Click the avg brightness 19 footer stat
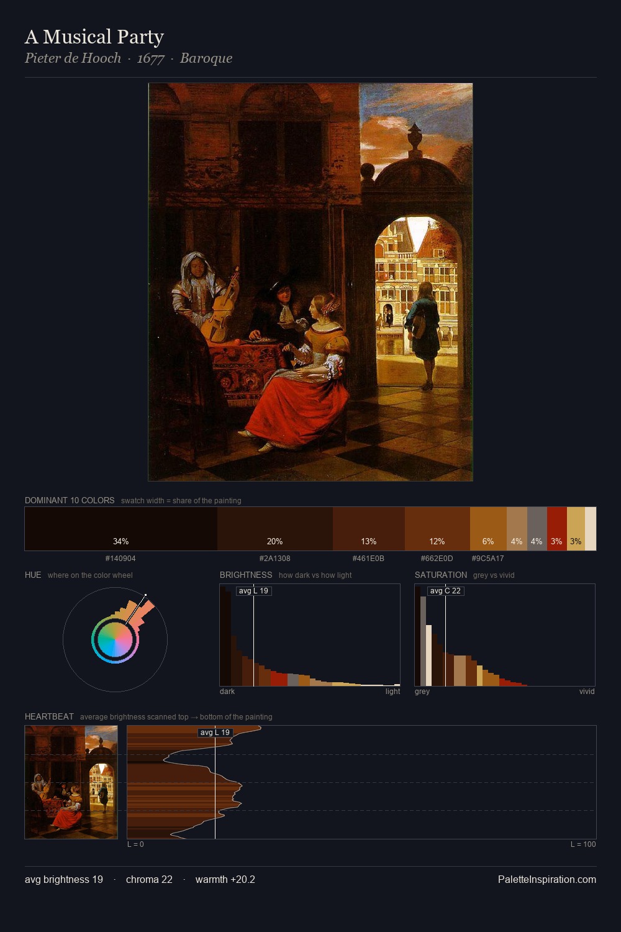The width and height of the screenshot is (621, 932). click(x=64, y=879)
